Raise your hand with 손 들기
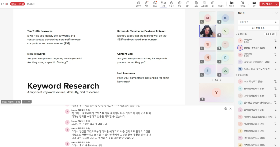This screenshot has height=147, width=280. pos(171,4)
